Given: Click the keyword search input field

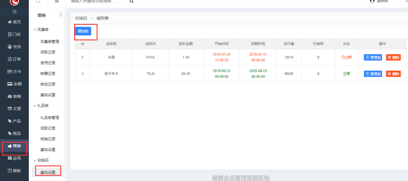Looking at the screenshot, I should (x=98, y=1).
